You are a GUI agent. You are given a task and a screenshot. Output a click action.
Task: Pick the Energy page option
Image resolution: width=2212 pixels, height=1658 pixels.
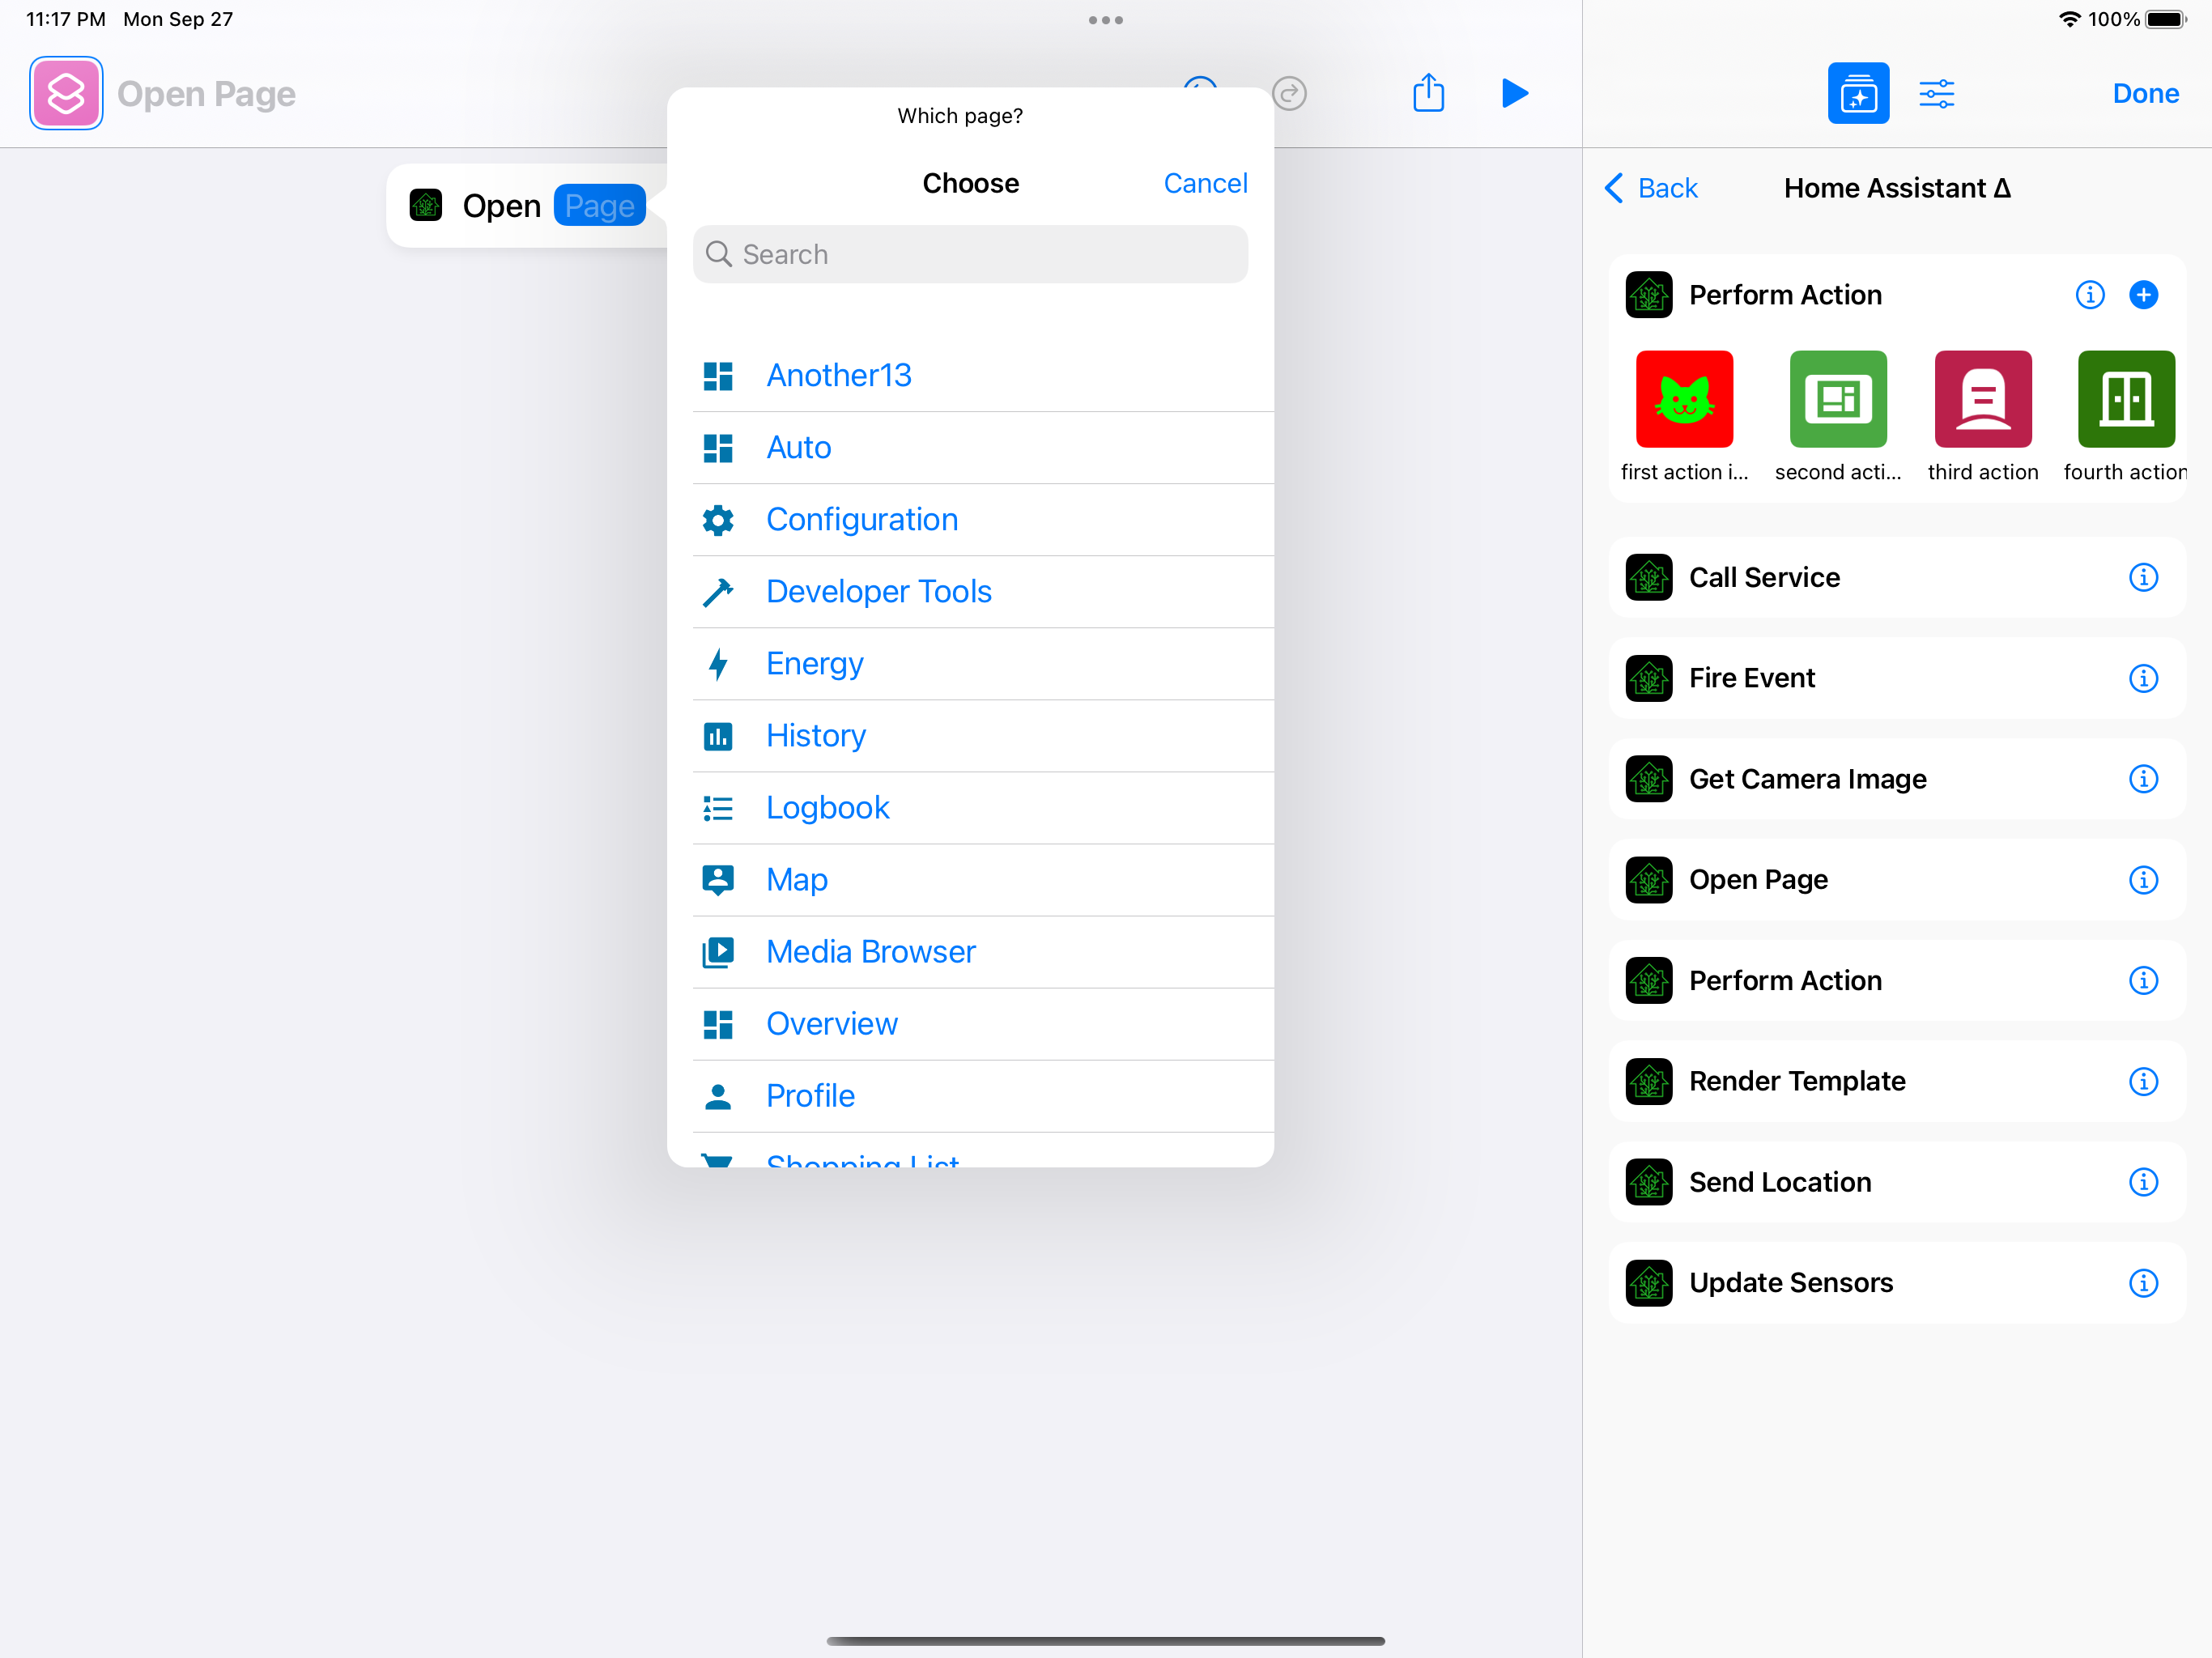pyautogui.click(x=814, y=663)
